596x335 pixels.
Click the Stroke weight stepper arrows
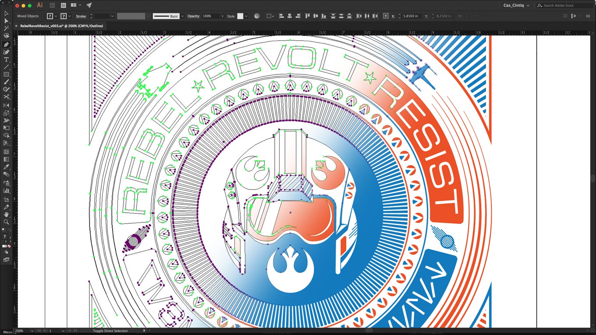click(x=91, y=16)
